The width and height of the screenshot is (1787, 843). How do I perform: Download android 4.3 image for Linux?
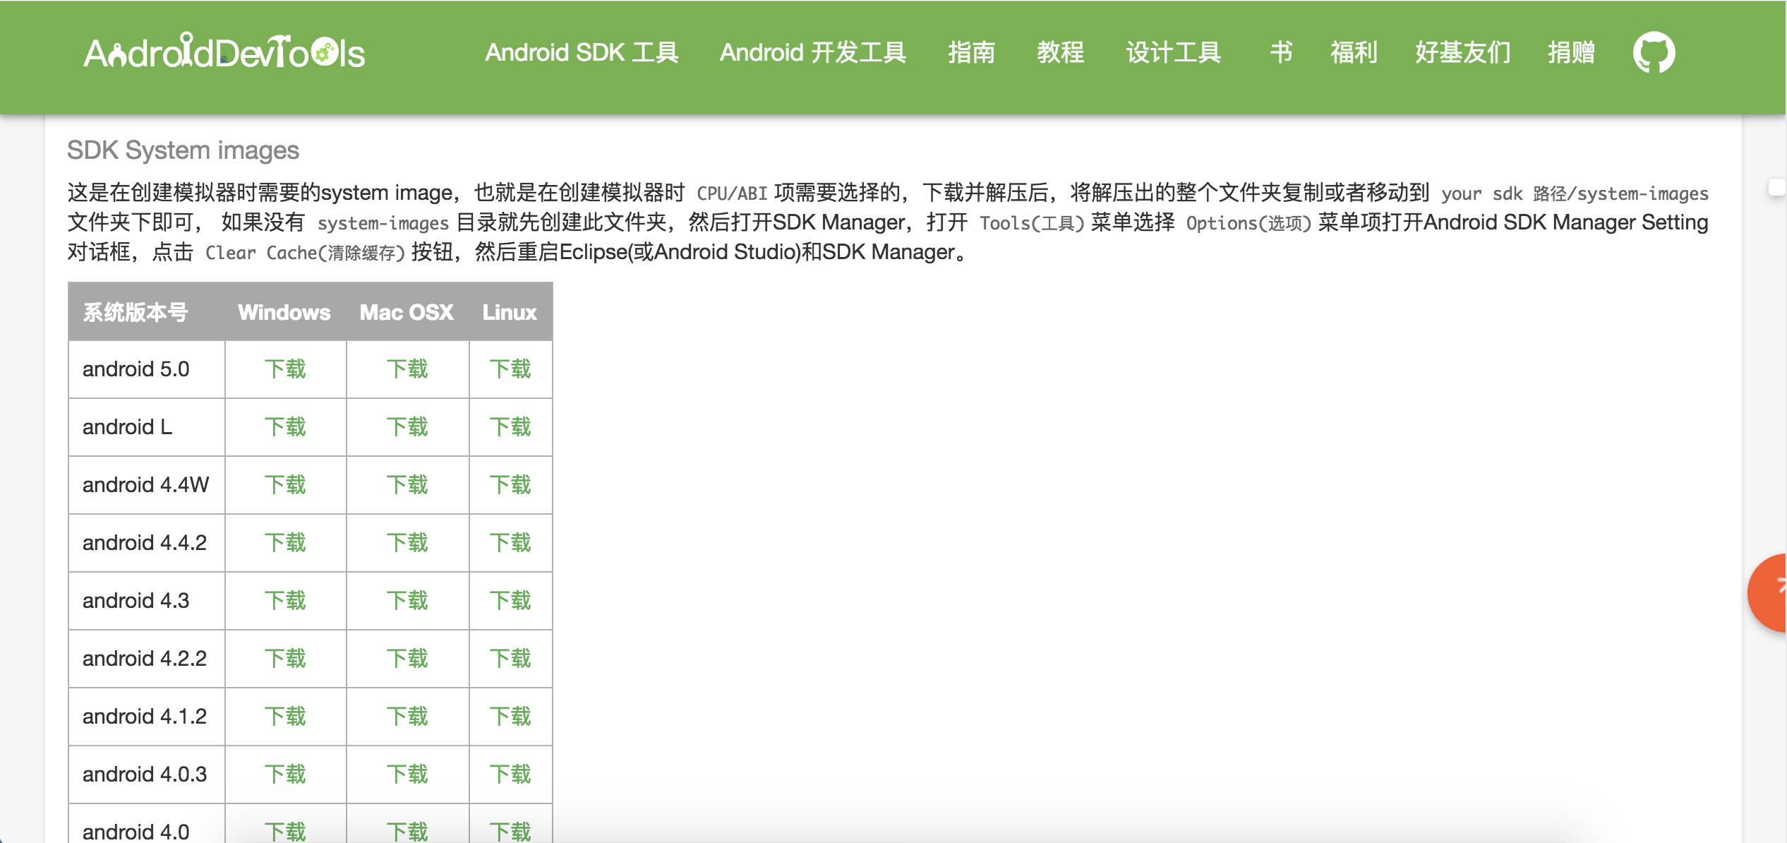[510, 600]
